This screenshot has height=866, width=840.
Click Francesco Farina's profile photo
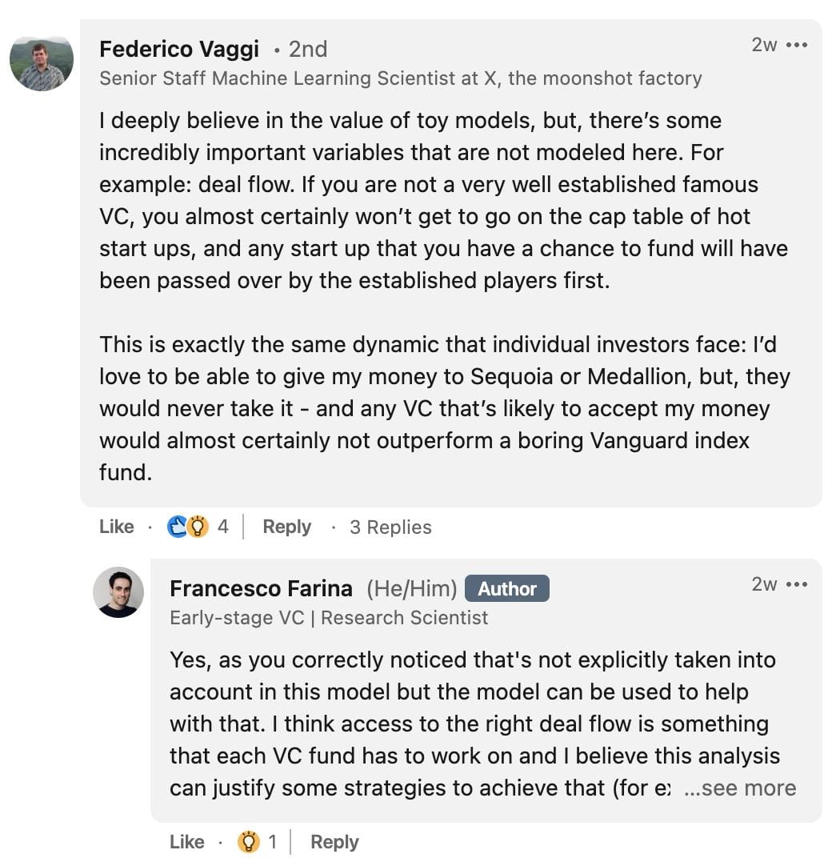click(118, 592)
